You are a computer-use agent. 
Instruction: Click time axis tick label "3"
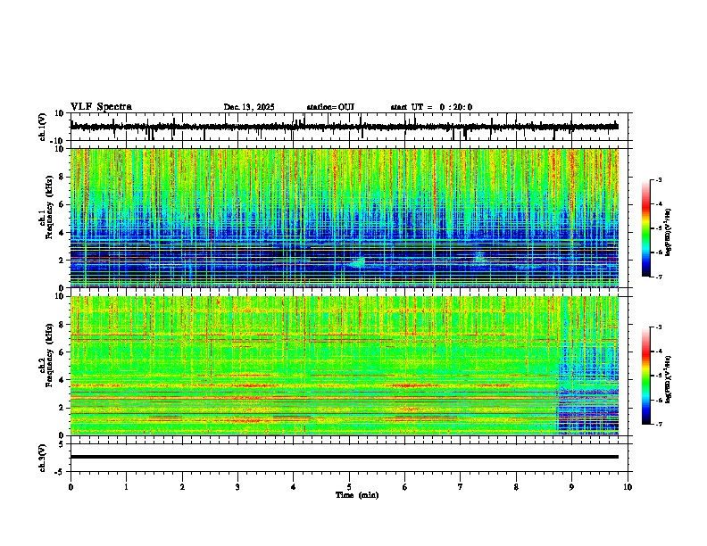[x=238, y=487]
